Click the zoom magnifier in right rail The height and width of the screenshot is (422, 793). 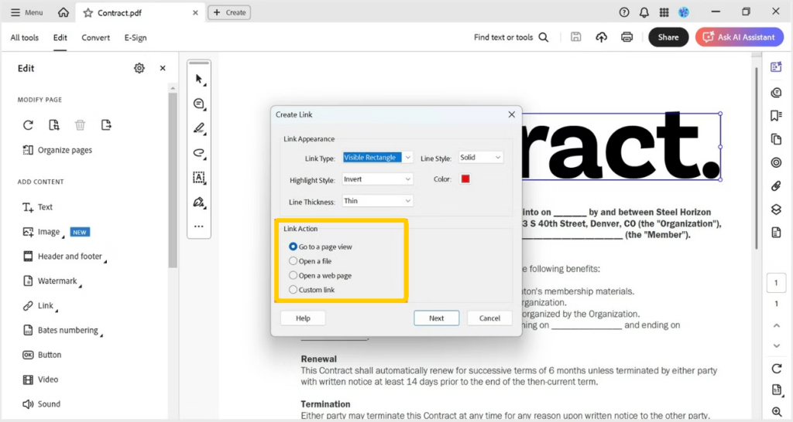pos(776,412)
